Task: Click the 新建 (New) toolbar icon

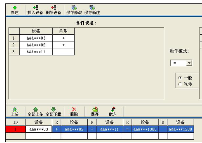Action: (x=15, y=8)
